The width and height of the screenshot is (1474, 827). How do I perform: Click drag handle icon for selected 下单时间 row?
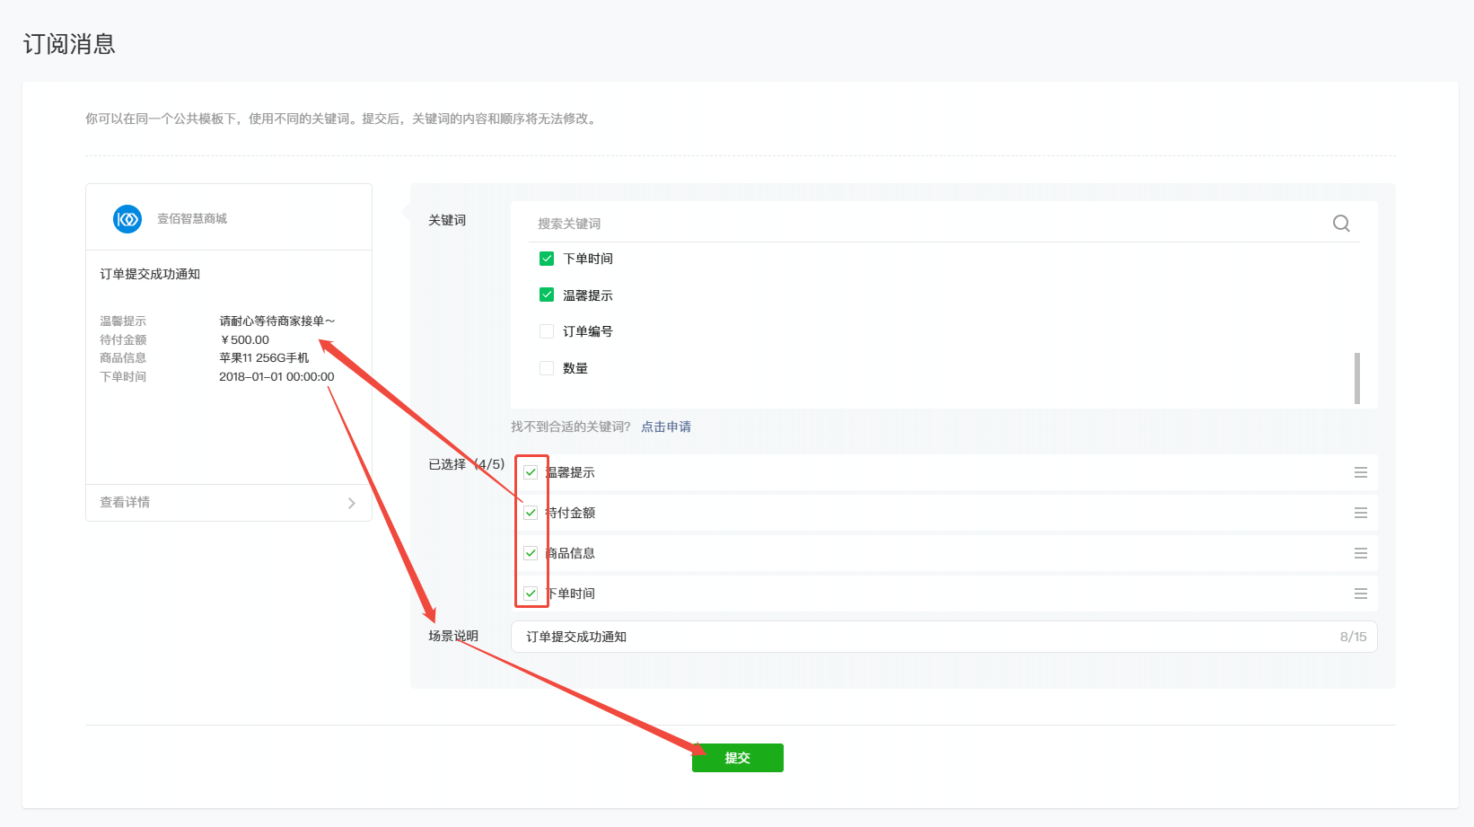click(x=1360, y=594)
